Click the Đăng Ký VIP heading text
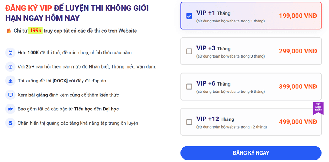 [x=28, y=8]
